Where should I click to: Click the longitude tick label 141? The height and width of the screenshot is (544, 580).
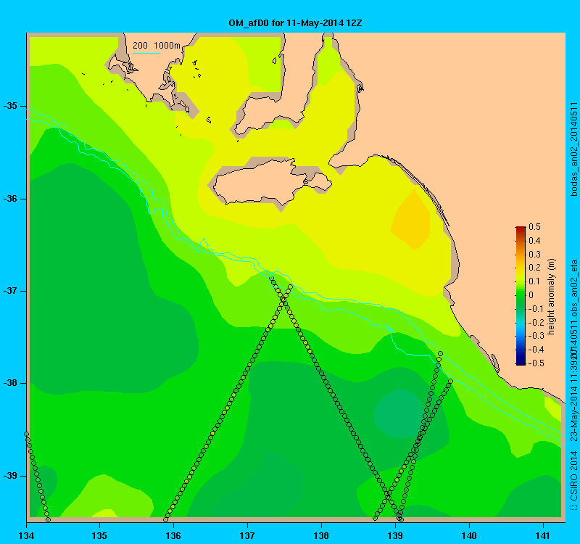click(x=543, y=535)
